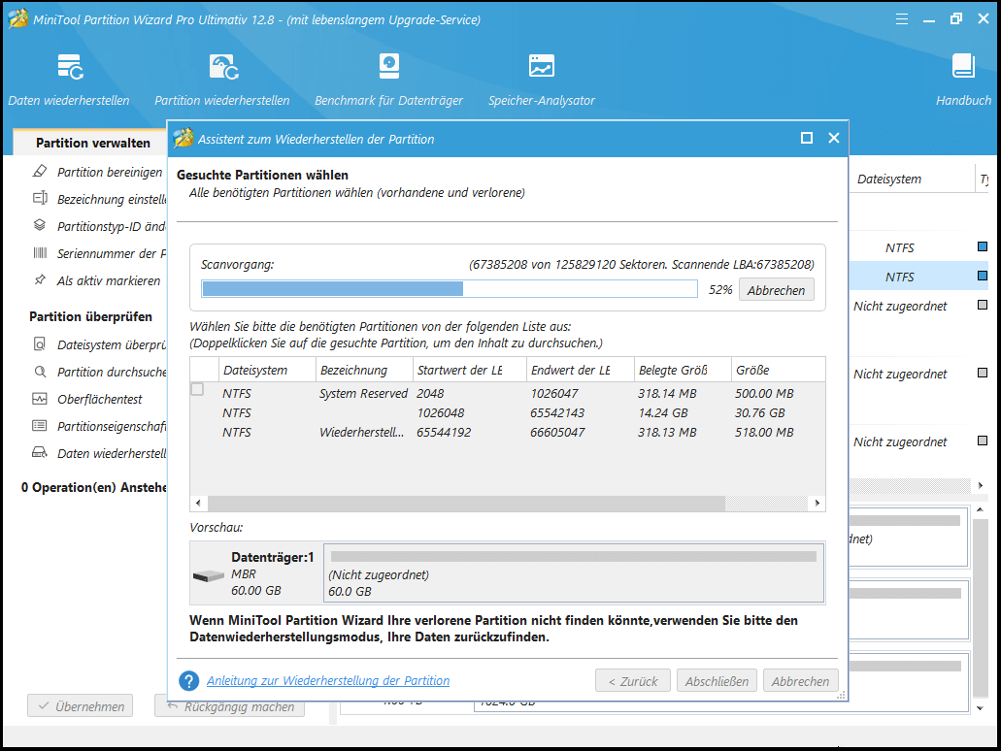
Task: Sort by Startwert der LBA column header
Action: click(470, 370)
